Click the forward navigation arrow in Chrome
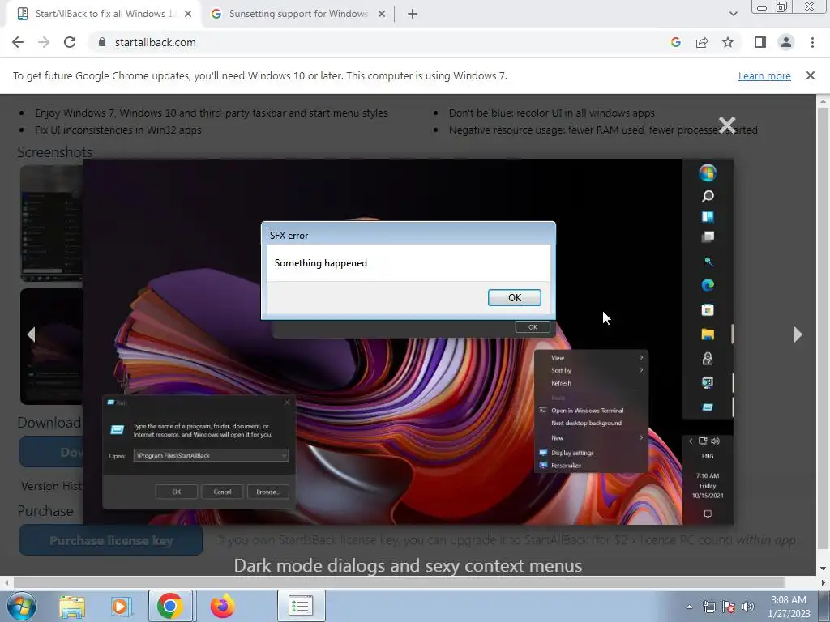Image resolution: width=830 pixels, height=622 pixels. [44, 42]
